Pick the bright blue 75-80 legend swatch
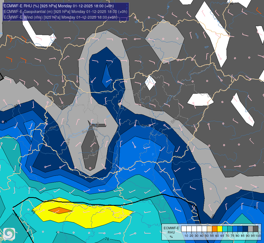 (x=235, y=229)
